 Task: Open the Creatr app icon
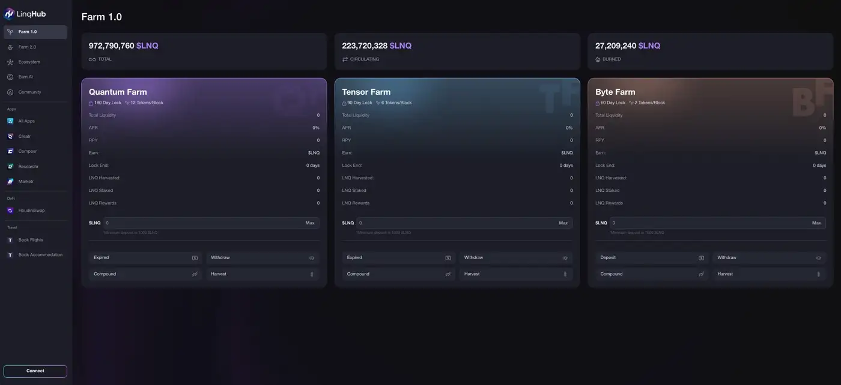tap(10, 136)
